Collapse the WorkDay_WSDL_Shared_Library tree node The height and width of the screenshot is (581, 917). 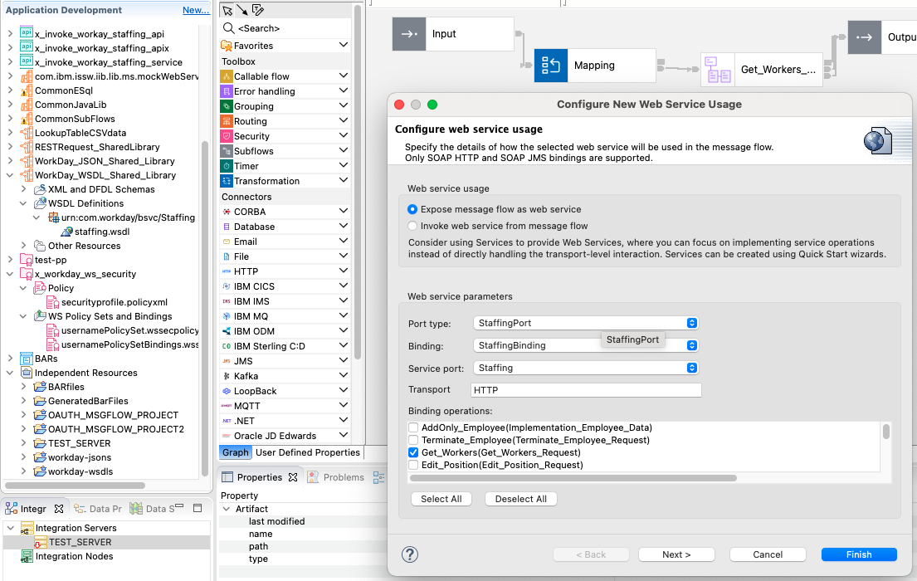(x=10, y=175)
